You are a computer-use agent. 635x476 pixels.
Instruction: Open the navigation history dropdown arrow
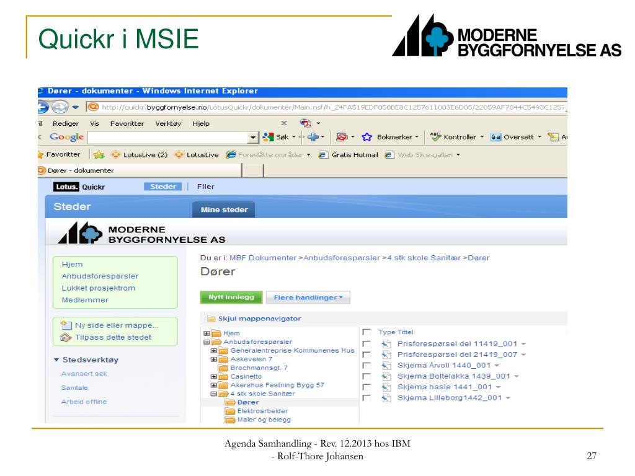(x=75, y=107)
